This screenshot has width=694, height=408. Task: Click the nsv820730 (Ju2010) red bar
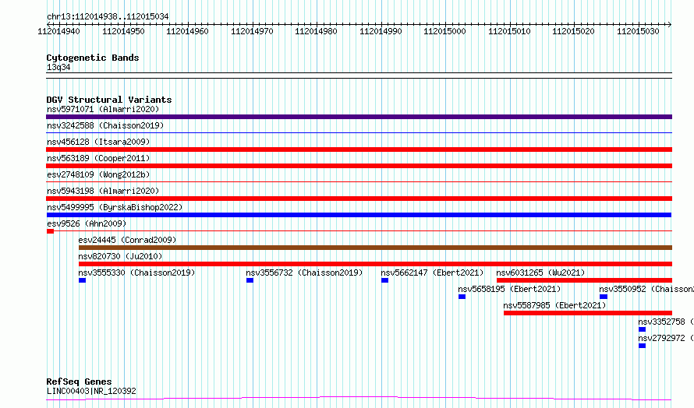pyautogui.click(x=375, y=264)
